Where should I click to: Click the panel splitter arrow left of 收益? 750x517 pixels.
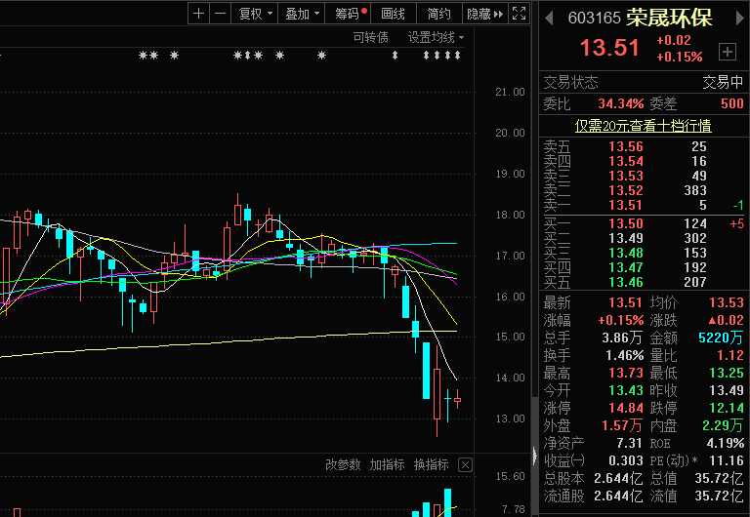(x=534, y=456)
